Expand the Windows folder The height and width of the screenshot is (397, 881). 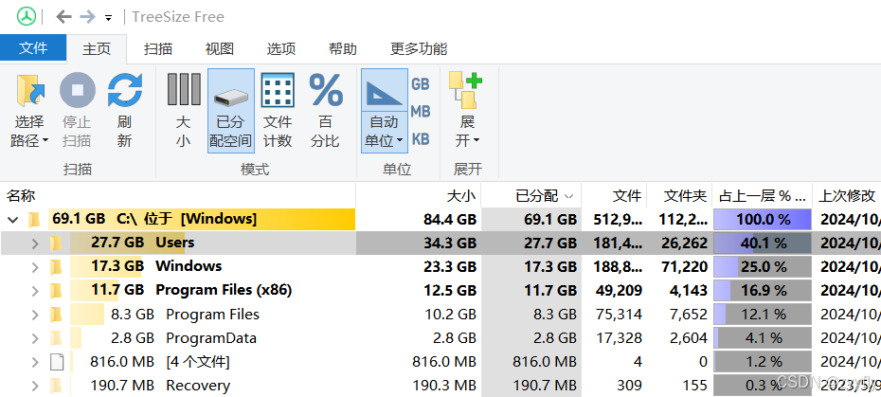tap(35, 267)
